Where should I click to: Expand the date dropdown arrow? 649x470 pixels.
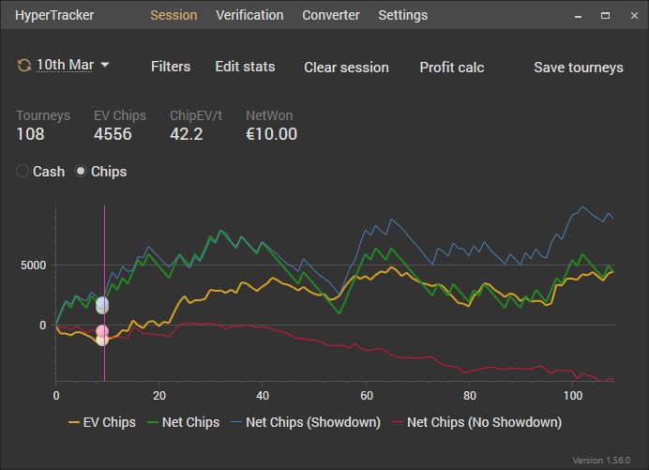click(105, 65)
